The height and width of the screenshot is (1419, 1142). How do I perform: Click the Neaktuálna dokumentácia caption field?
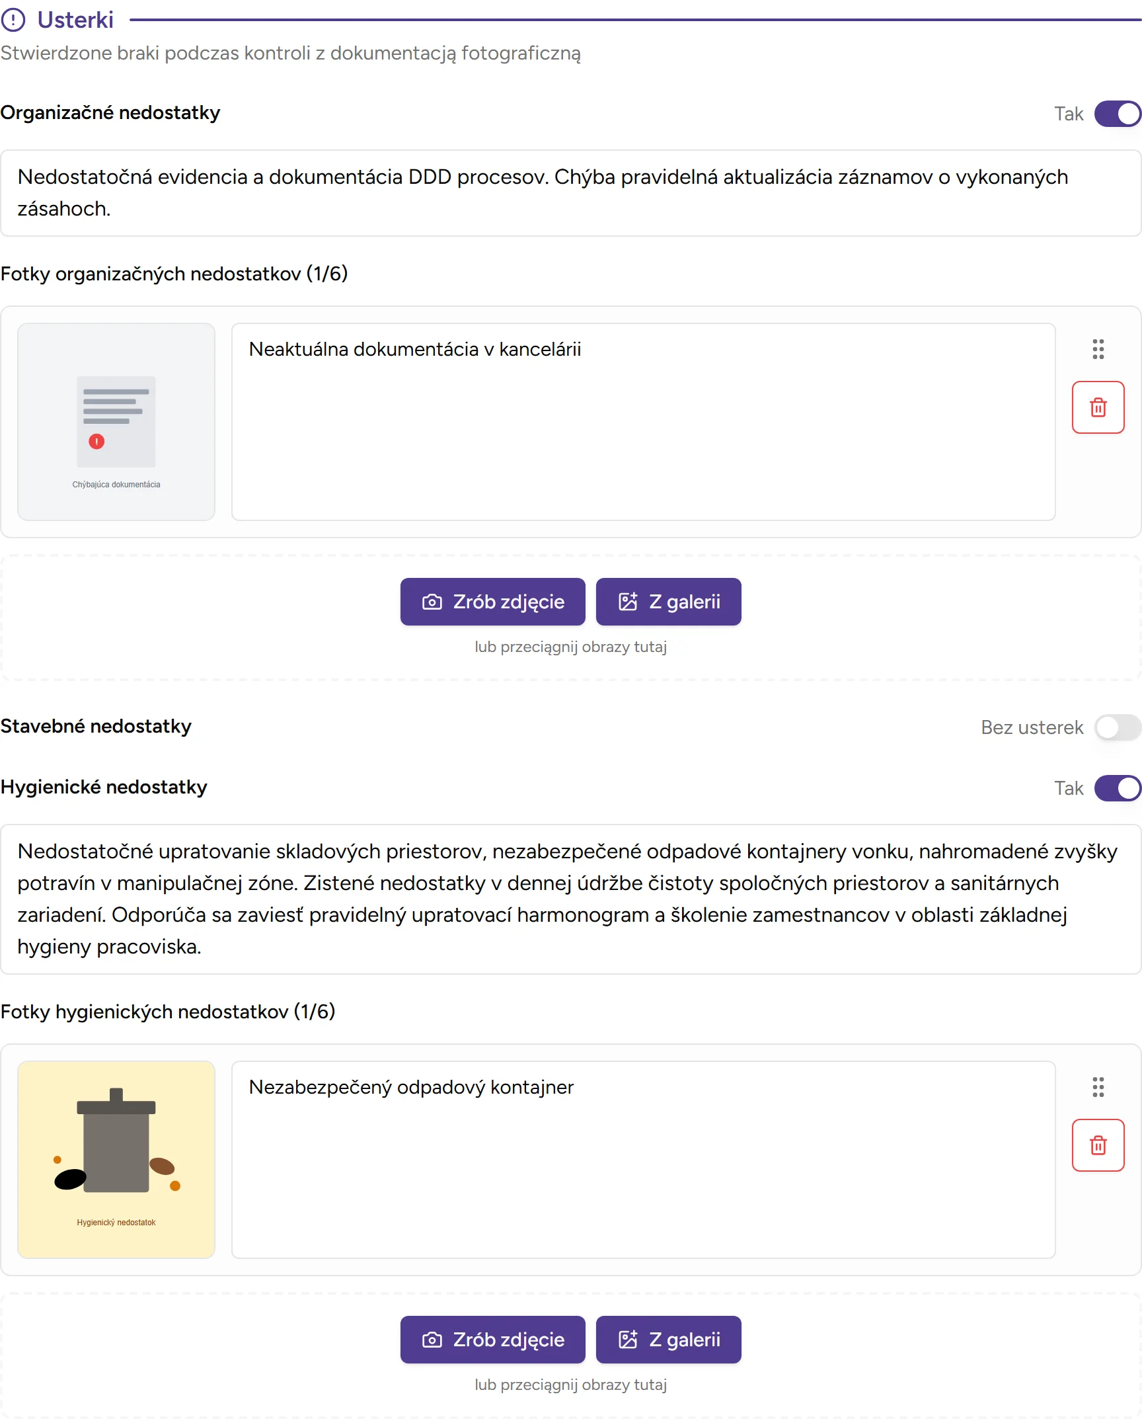(x=643, y=422)
